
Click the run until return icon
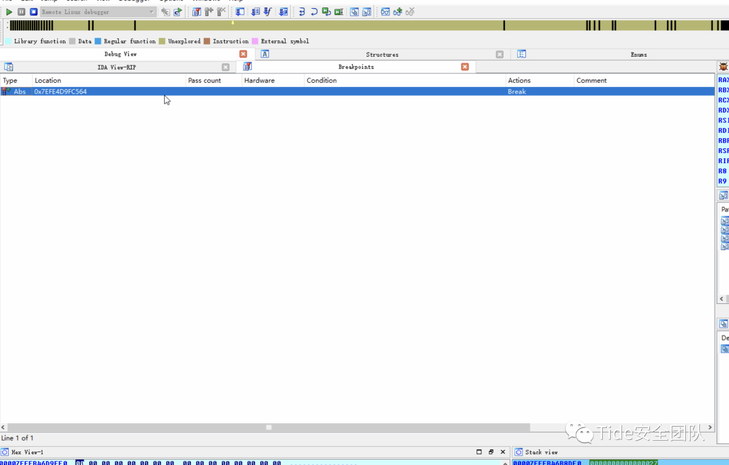[x=327, y=12]
